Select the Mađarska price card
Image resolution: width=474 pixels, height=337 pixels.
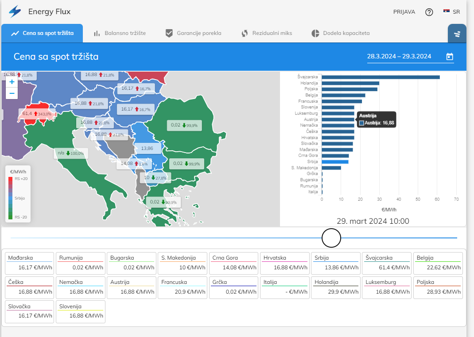29,263
